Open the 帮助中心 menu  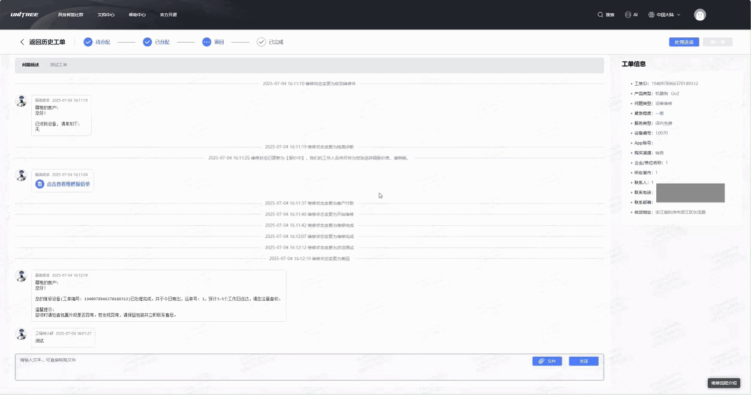pyautogui.click(x=137, y=14)
